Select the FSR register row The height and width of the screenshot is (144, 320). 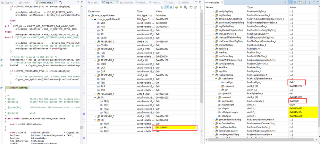click(x=144, y=57)
